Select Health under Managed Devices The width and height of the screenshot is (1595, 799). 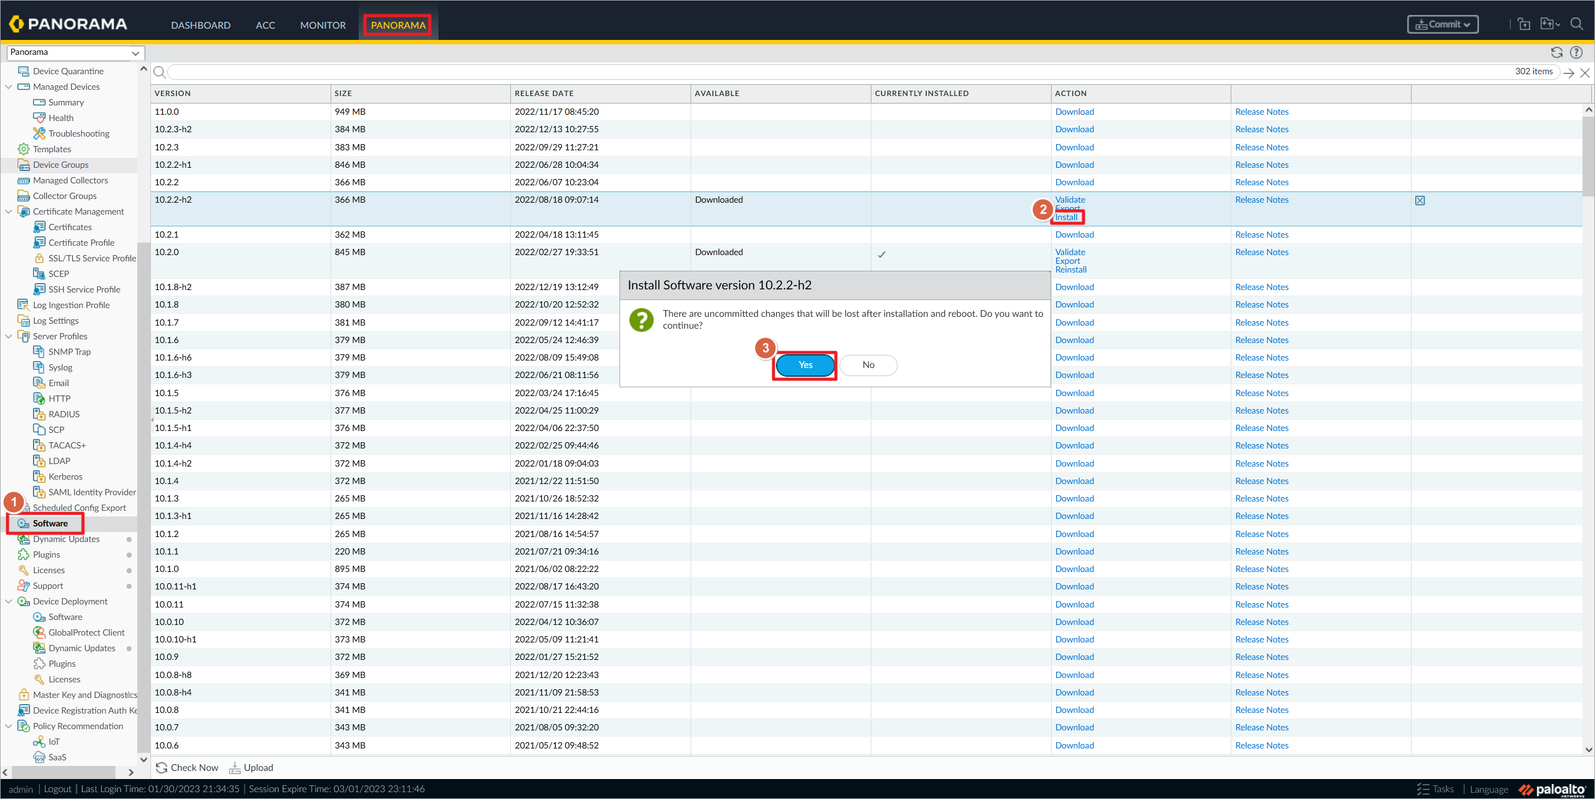pyautogui.click(x=61, y=118)
